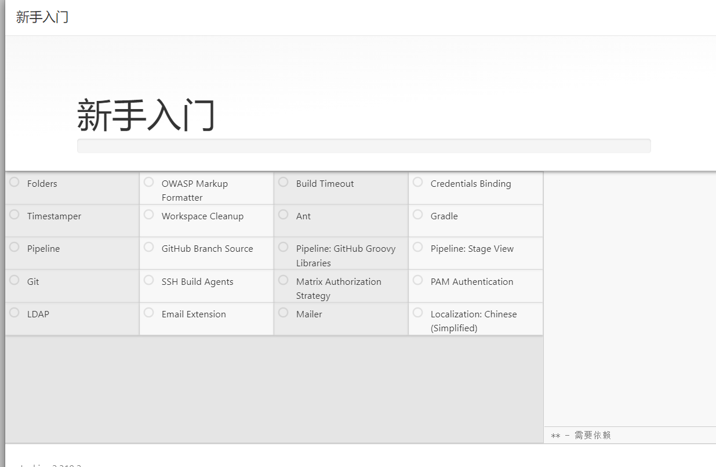Toggle the Pipeline: Stage View status circle
716x467 pixels.
pos(418,247)
